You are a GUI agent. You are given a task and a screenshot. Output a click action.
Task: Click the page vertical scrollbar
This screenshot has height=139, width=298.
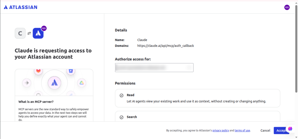pyautogui.click(x=296, y=49)
